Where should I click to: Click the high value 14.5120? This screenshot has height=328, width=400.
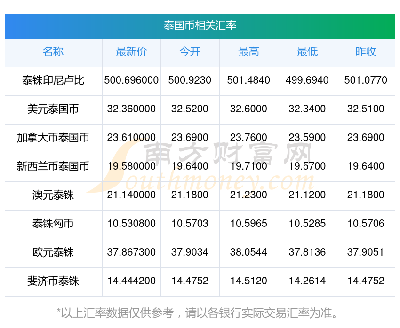(248, 281)
